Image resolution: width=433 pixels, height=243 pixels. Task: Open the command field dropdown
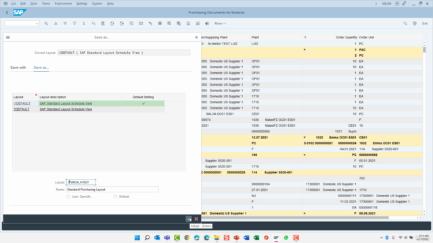pyautogui.click(x=37, y=24)
